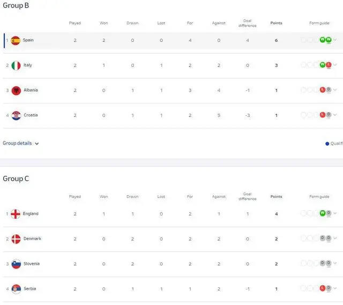Image resolution: width=343 pixels, height=305 pixels.
Task: Expand Spain's form guide chevron
Action: (x=335, y=40)
